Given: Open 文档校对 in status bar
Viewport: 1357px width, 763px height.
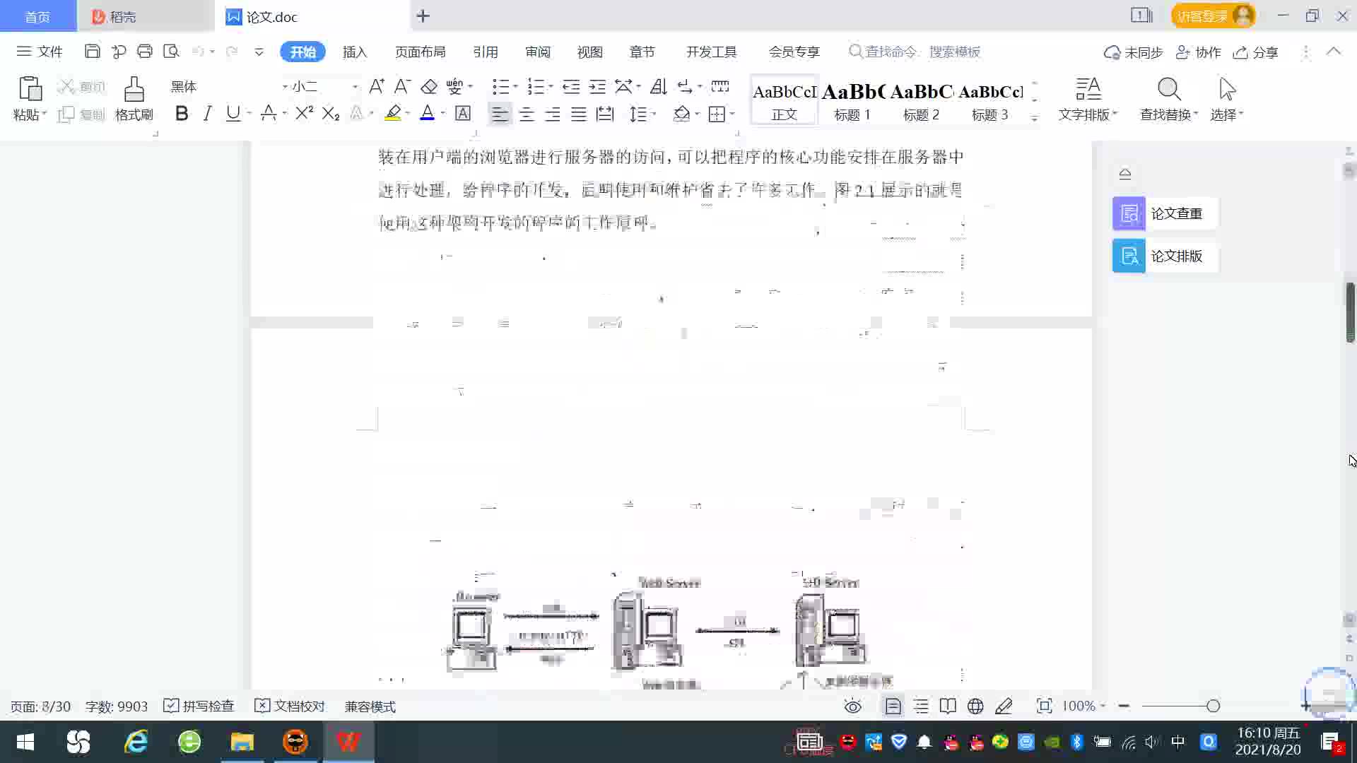Looking at the screenshot, I should coord(290,706).
